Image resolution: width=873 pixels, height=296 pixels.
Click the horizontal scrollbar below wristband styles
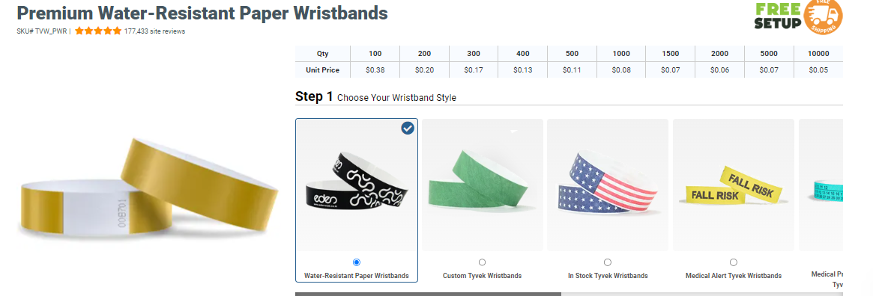click(569, 294)
